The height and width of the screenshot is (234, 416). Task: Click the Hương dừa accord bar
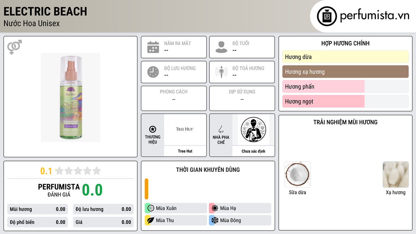[345, 57]
